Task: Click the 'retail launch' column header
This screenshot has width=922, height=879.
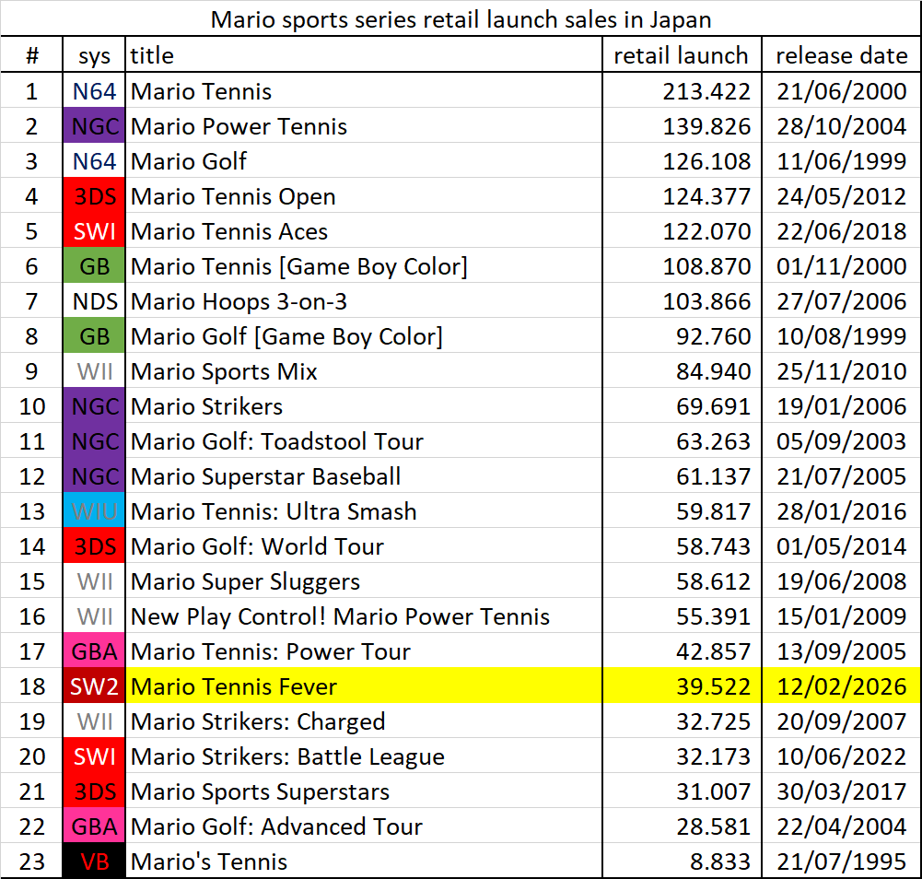Action: (x=681, y=55)
